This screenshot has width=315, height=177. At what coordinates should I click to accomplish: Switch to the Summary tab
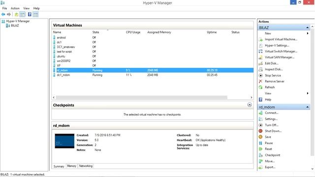click(59, 166)
